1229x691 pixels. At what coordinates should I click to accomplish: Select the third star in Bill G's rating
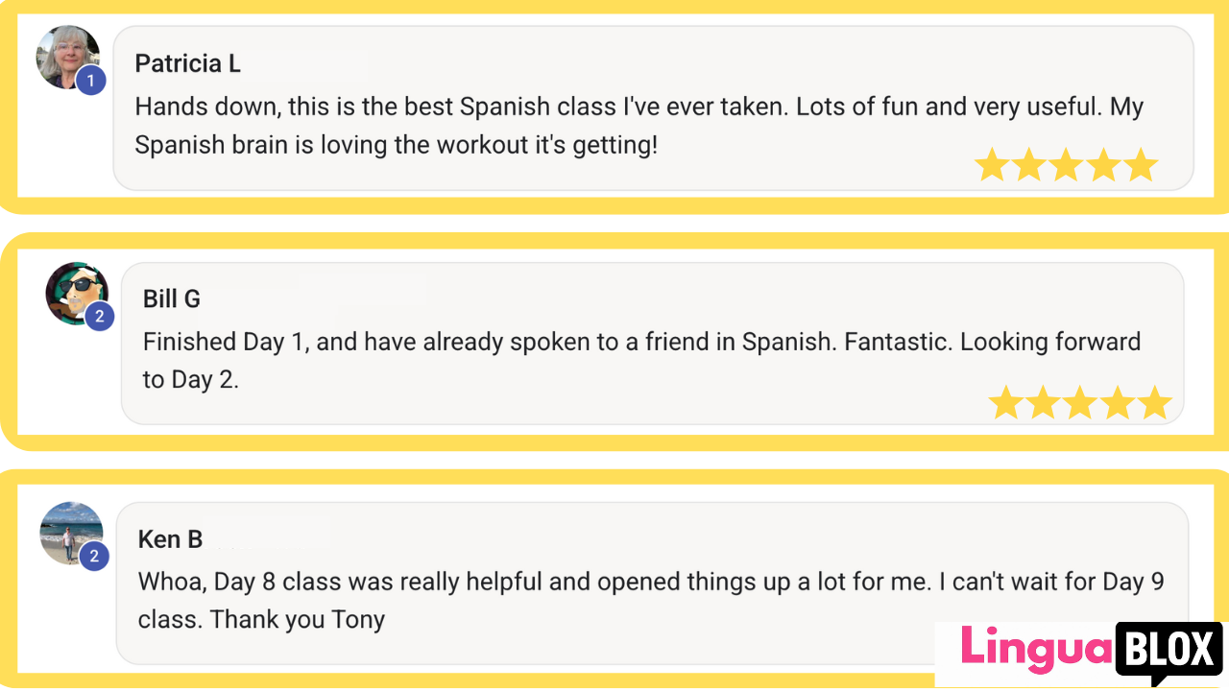1079,403
